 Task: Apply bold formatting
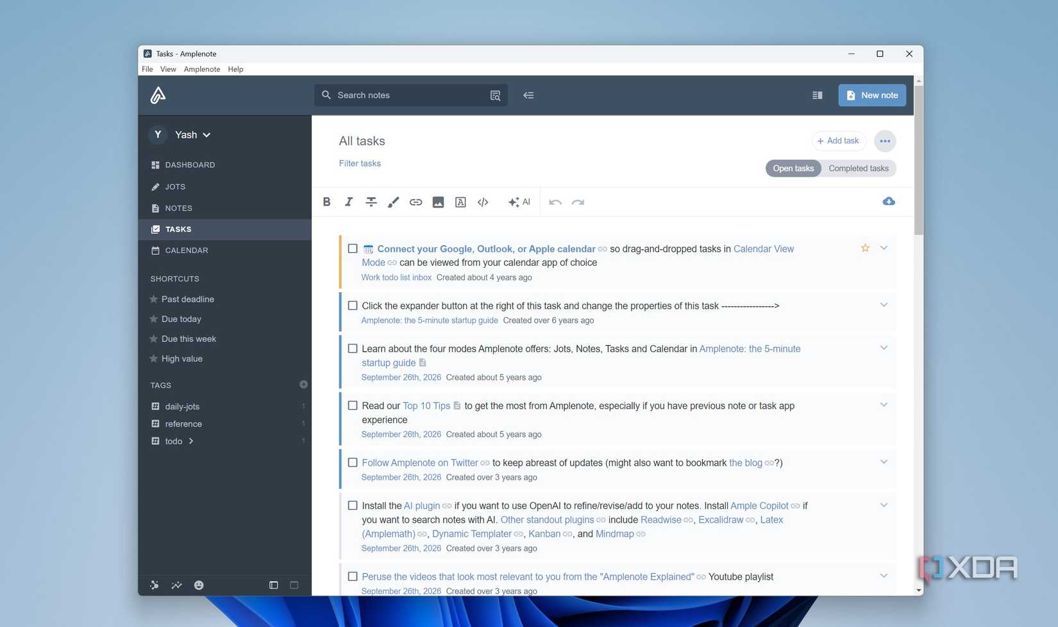326,202
